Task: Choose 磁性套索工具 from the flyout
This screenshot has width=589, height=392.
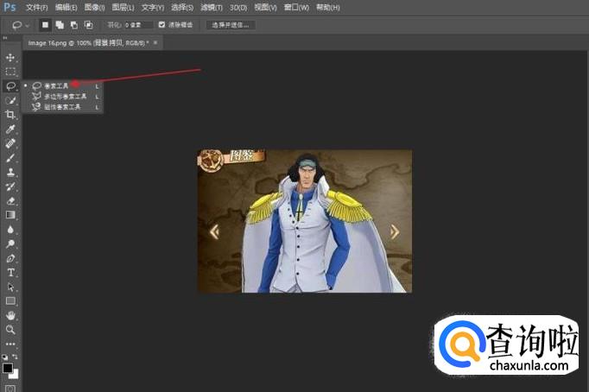Action: (x=62, y=107)
